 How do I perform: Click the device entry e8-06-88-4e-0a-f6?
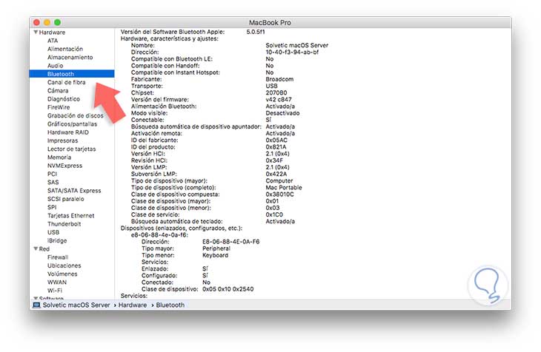click(x=159, y=235)
